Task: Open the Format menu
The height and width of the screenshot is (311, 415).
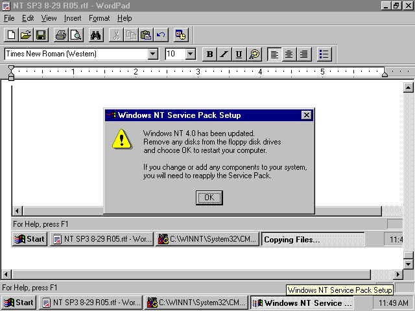Action: pos(99,18)
